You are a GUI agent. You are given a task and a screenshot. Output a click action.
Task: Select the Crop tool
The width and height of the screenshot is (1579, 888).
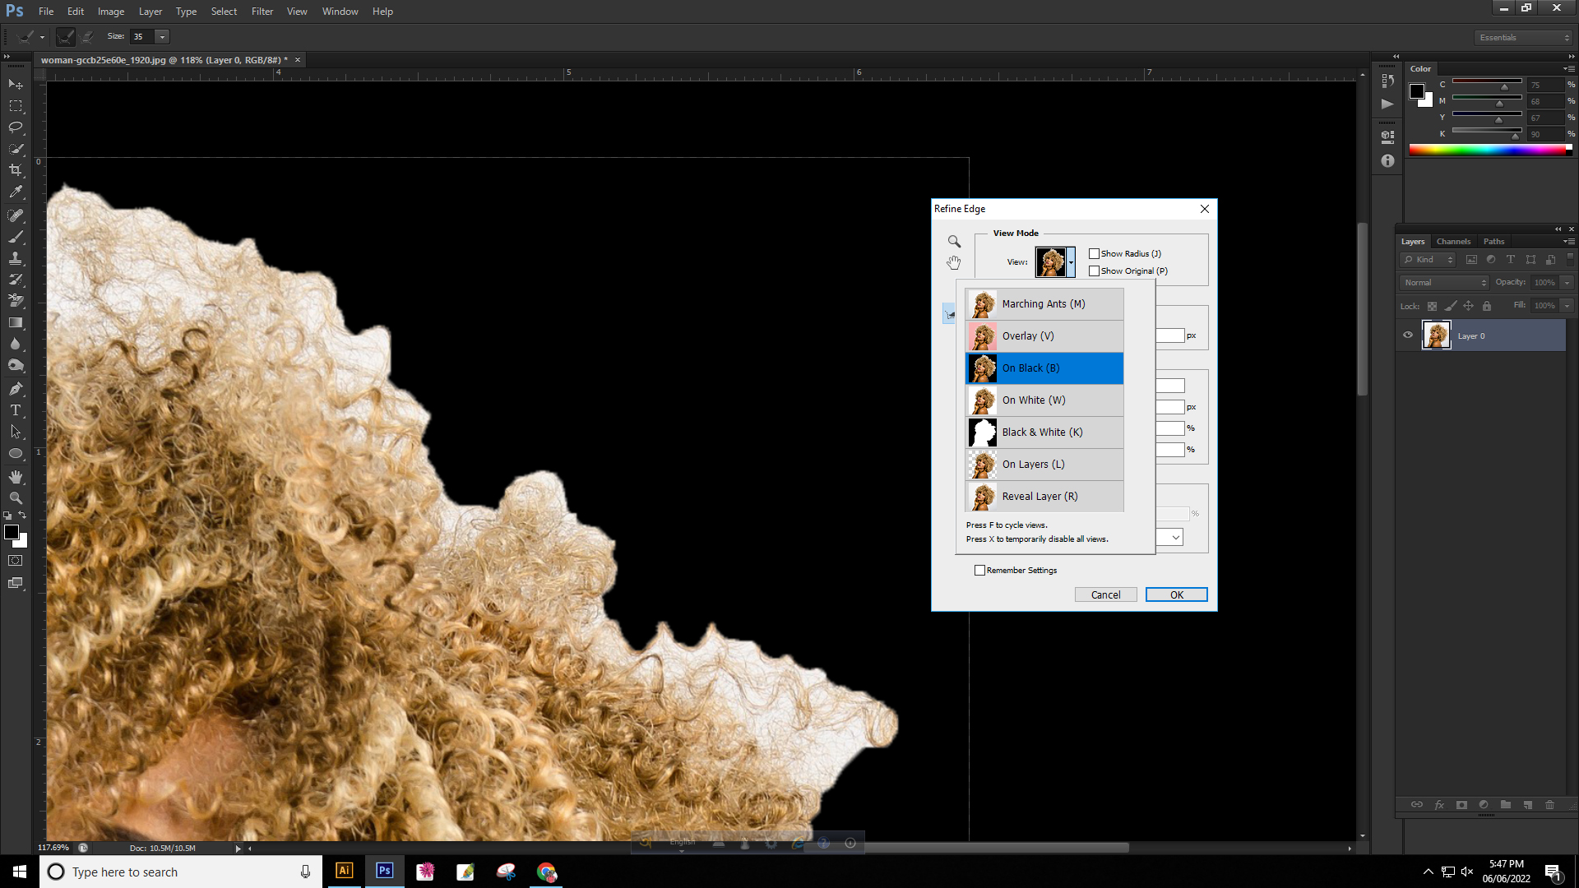tap(16, 170)
